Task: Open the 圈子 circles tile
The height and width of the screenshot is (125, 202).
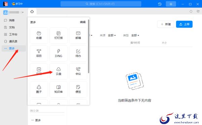Action: (x=39, y=89)
